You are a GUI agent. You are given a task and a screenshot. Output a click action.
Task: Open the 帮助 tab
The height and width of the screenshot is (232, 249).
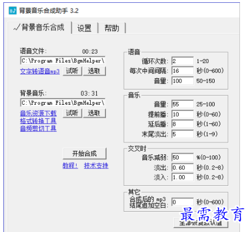[112, 28]
